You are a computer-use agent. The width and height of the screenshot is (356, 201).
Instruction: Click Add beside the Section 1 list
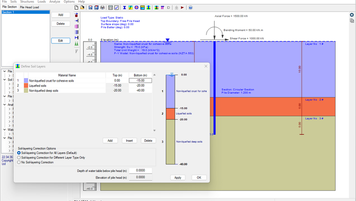[61, 15]
